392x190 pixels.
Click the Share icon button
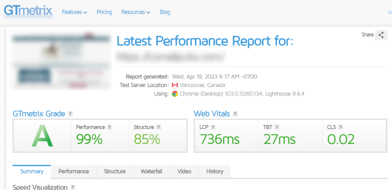(381, 35)
